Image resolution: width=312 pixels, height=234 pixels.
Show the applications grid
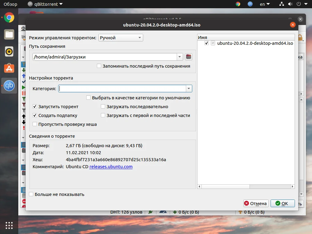[x=9, y=225]
